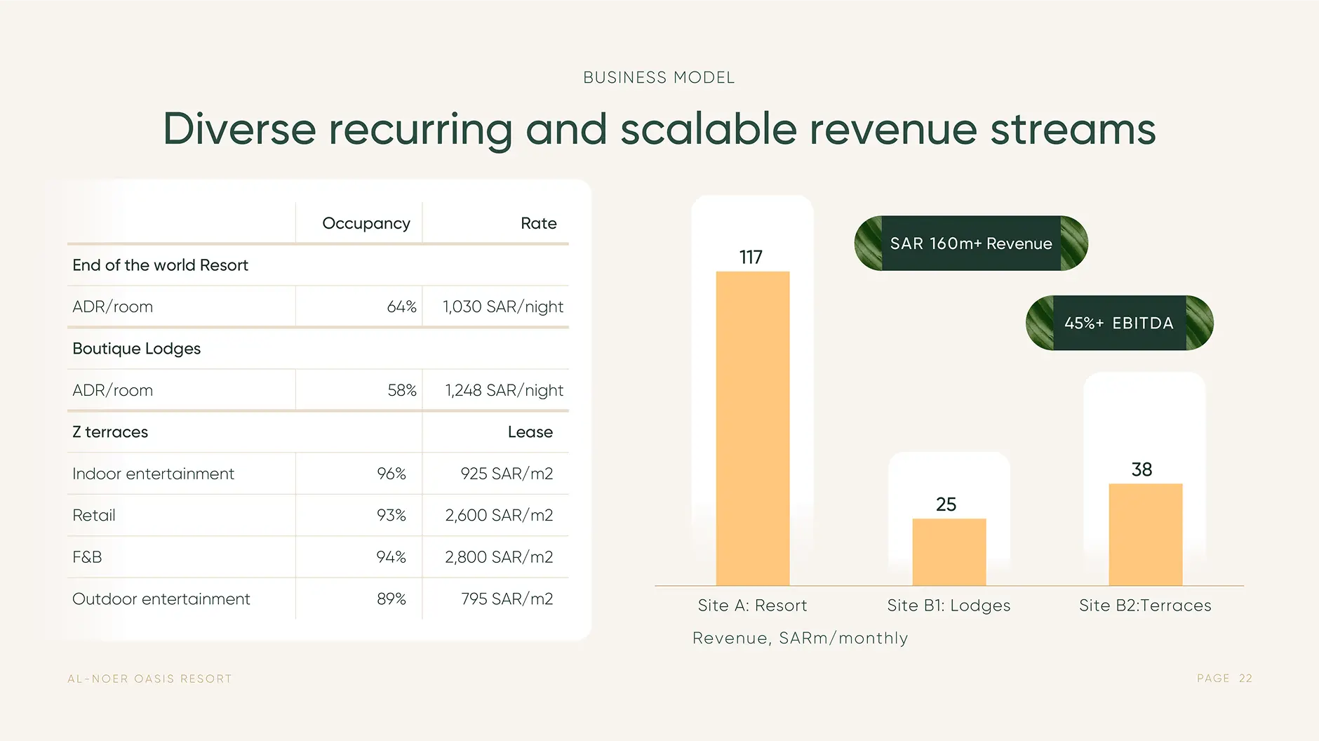This screenshot has width=1319, height=741.
Task: Click the Retail occupancy value 93%
Action: click(391, 515)
